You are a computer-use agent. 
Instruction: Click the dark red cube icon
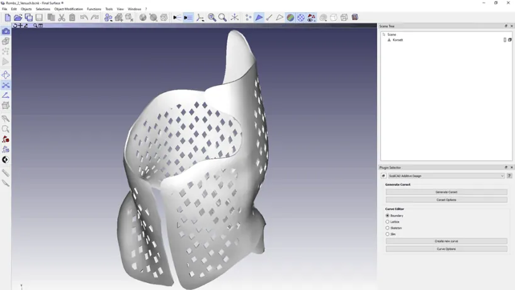click(354, 18)
